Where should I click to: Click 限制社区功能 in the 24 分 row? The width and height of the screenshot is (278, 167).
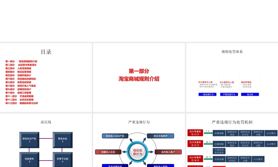point(258,144)
